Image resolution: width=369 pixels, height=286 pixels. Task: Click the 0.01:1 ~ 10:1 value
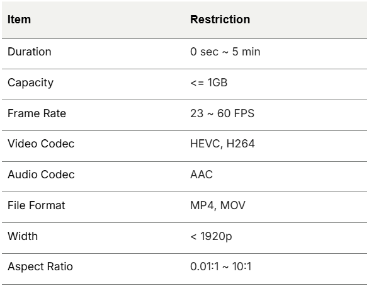coord(221,266)
